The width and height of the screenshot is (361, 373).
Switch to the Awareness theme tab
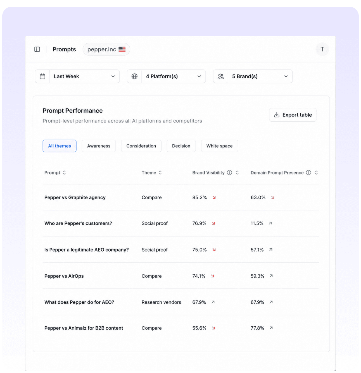point(99,146)
